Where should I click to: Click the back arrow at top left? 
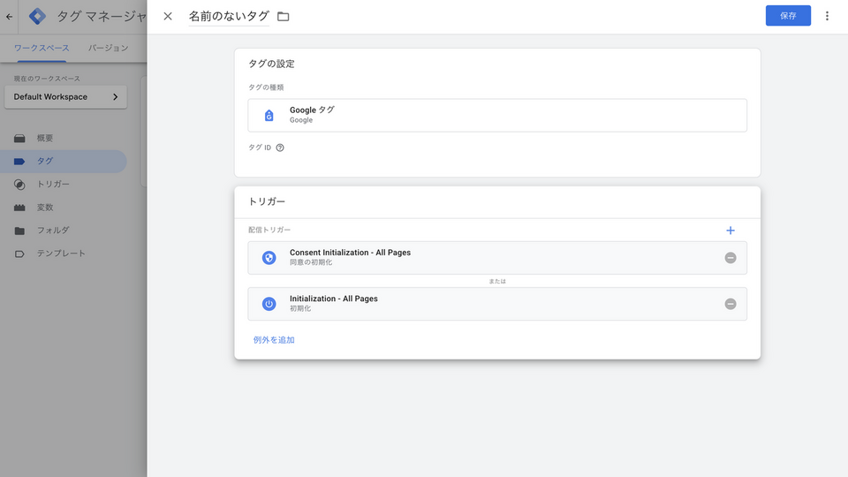click(x=9, y=16)
